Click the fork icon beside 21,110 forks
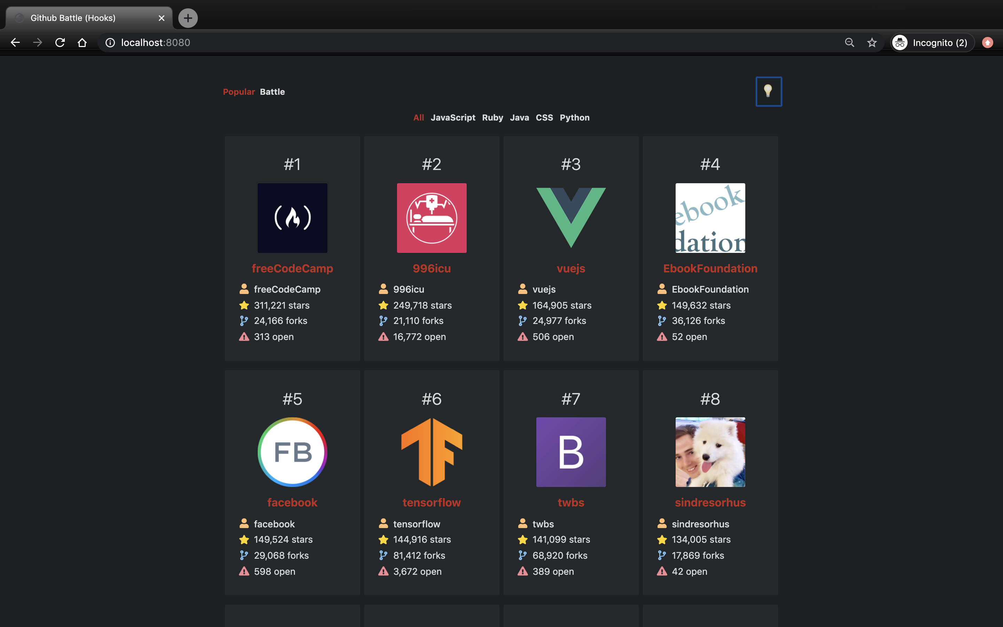The height and width of the screenshot is (627, 1003). pyautogui.click(x=383, y=320)
